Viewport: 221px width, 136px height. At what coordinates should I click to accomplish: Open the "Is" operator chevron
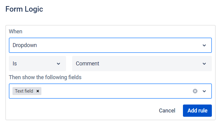[x=58, y=64]
